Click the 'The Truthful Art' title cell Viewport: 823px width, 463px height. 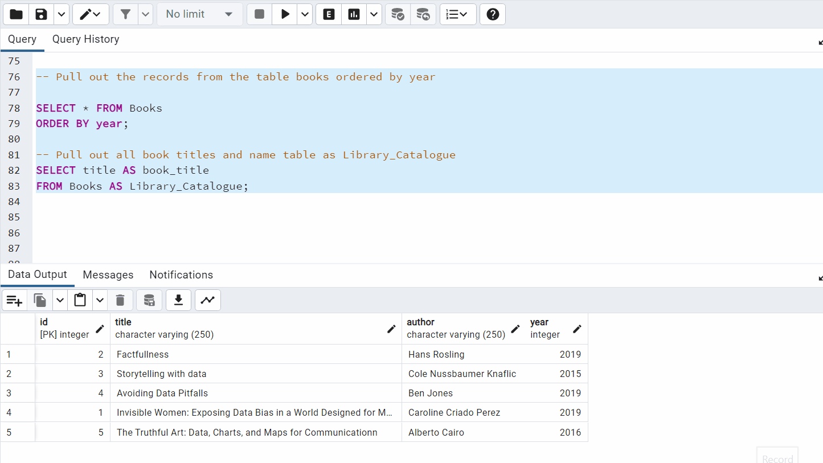[x=256, y=432]
